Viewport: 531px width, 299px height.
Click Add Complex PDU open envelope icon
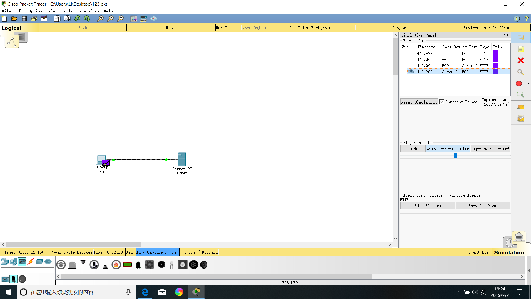click(x=520, y=119)
